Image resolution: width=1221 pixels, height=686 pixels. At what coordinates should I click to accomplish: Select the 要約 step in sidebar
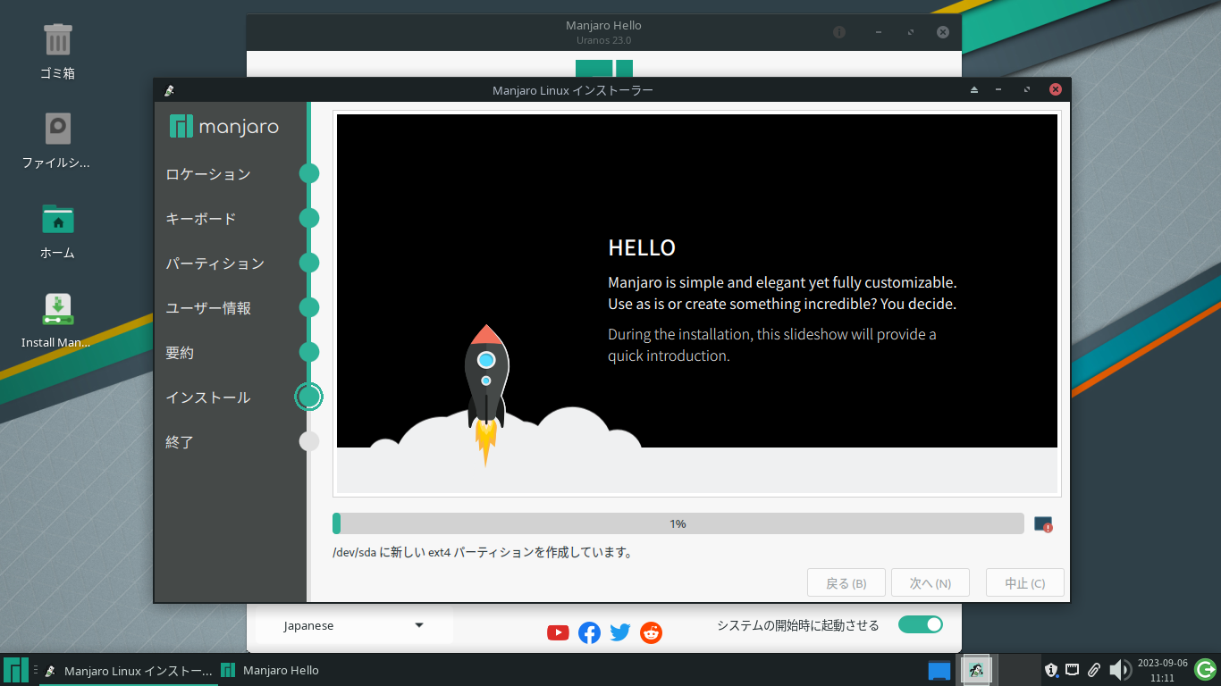[180, 353]
